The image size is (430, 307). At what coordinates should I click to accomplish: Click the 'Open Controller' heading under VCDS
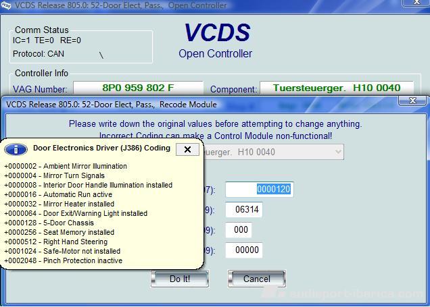(215, 53)
